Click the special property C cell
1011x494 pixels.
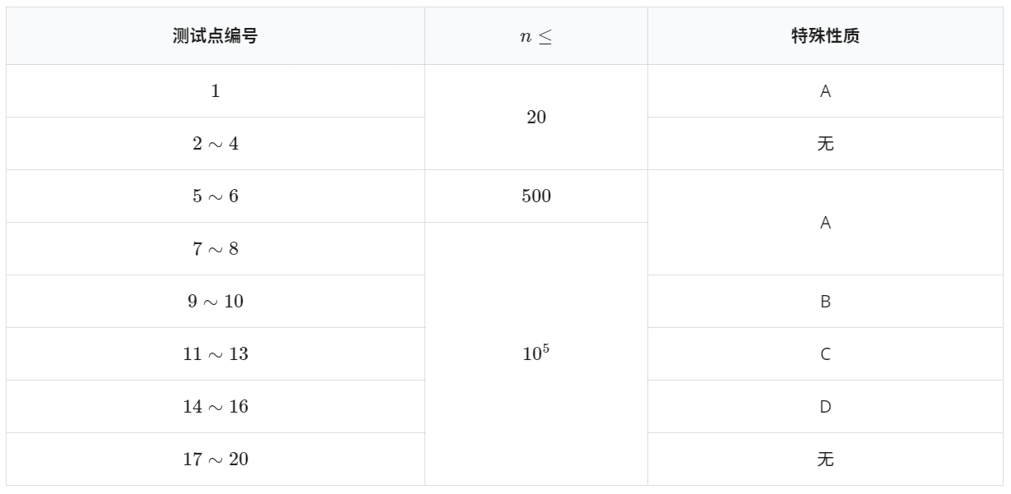[x=826, y=354]
